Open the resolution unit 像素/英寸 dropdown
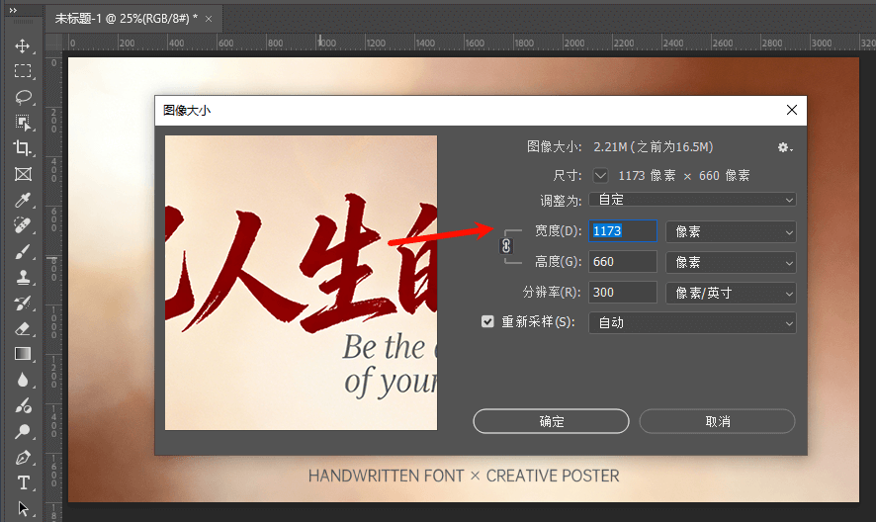The height and width of the screenshot is (522, 876). coord(731,293)
